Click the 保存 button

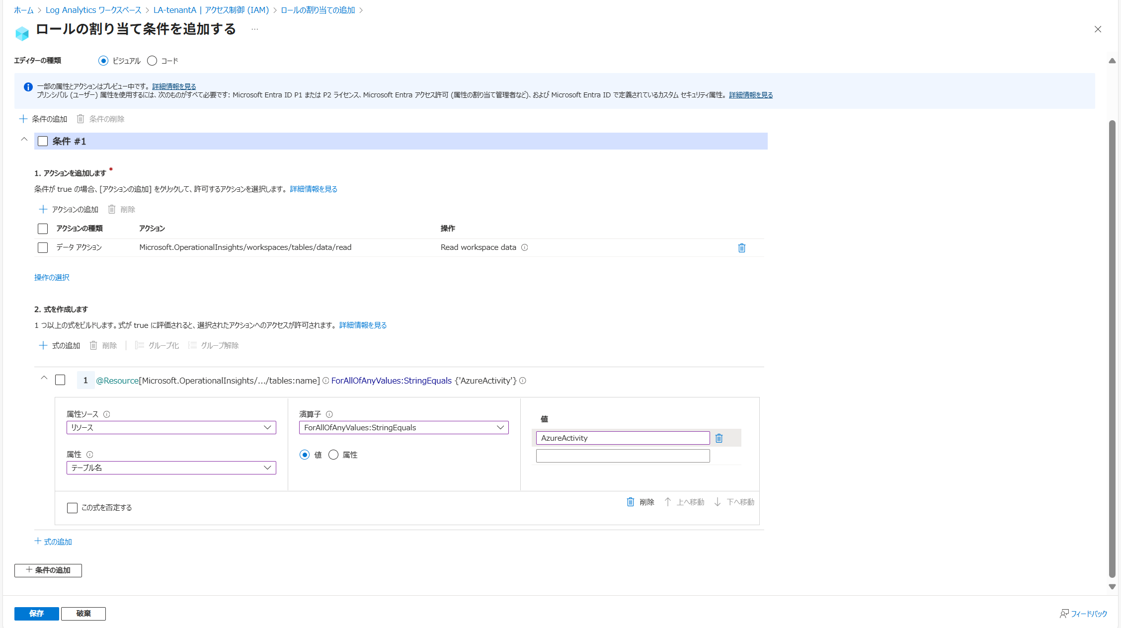36,614
